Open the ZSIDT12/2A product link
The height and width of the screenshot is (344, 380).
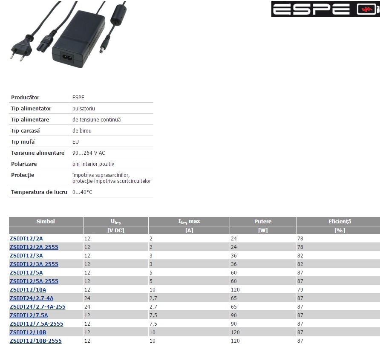[26, 239]
